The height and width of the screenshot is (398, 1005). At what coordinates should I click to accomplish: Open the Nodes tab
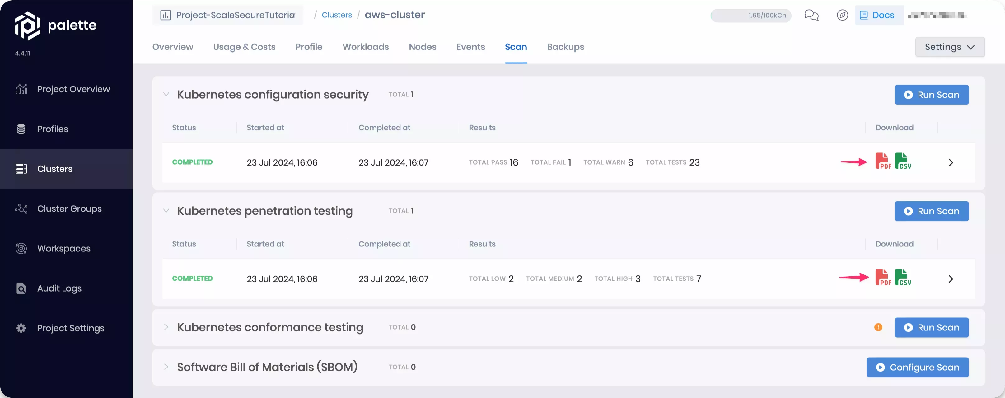[423, 47]
